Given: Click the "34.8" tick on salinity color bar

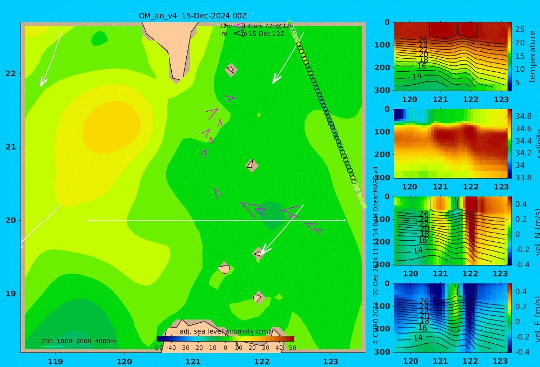Looking at the screenshot, I should pos(523,116).
